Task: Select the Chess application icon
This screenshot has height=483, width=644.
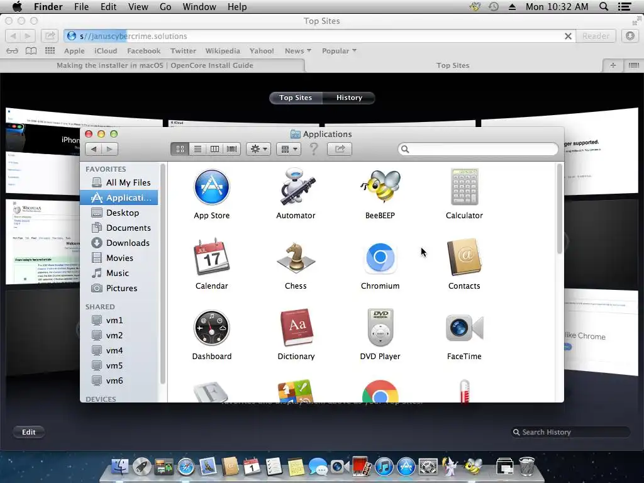Action: pyautogui.click(x=296, y=258)
